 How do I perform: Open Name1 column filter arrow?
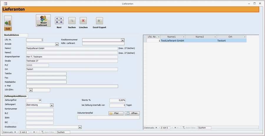click(183, 37)
